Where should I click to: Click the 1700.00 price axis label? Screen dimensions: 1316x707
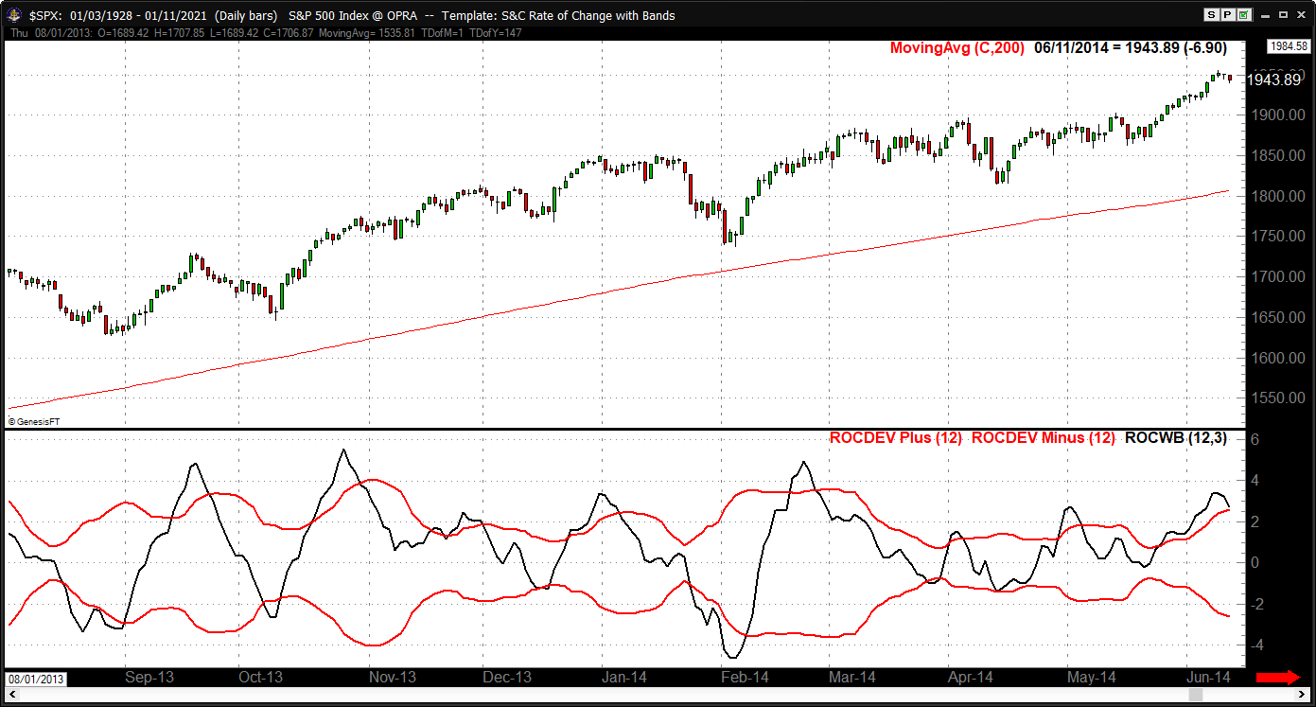pos(1276,277)
